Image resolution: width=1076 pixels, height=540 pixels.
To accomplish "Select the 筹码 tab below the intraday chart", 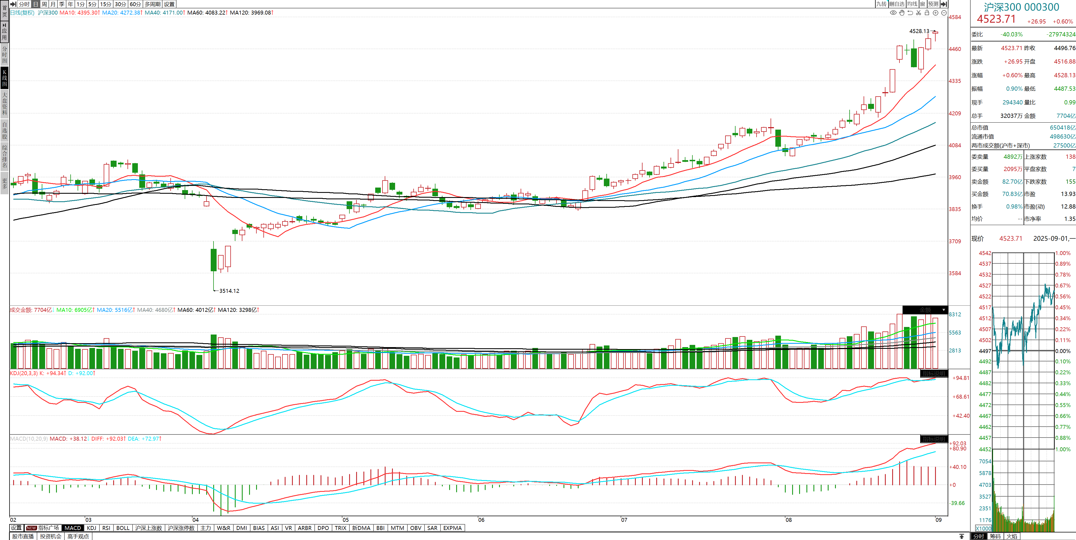I will click(x=995, y=536).
